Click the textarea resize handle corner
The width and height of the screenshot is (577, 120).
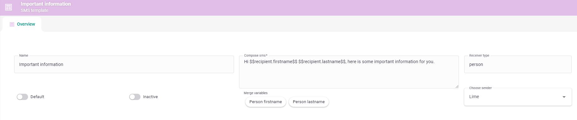click(x=457, y=86)
